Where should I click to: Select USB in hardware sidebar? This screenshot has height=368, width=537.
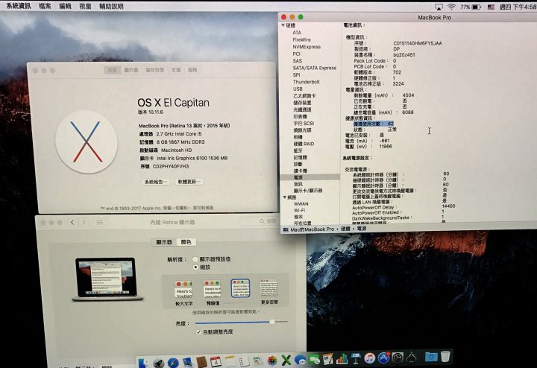coord(298,89)
